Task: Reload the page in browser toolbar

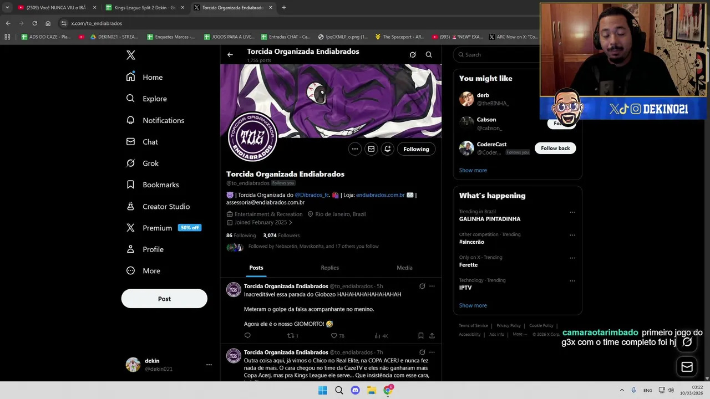Action: pyautogui.click(x=34, y=23)
